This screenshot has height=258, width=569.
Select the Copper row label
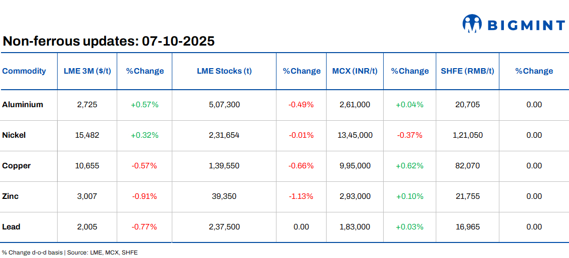coord(17,166)
